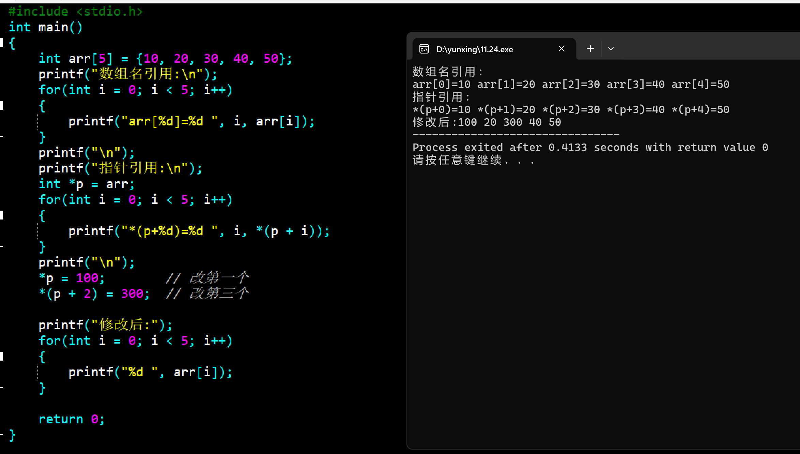
Task: Click the comment "// 改第三个"
Action: coord(208,294)
